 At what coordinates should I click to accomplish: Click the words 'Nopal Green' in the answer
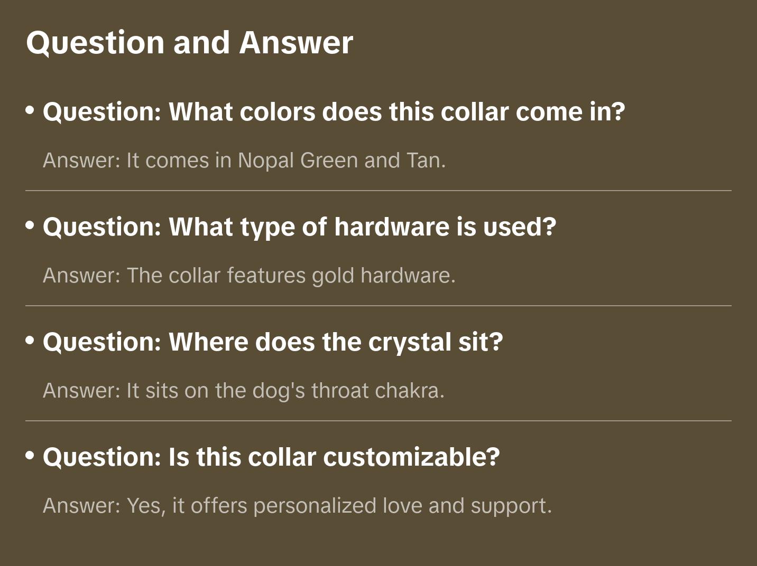point(298,161)
